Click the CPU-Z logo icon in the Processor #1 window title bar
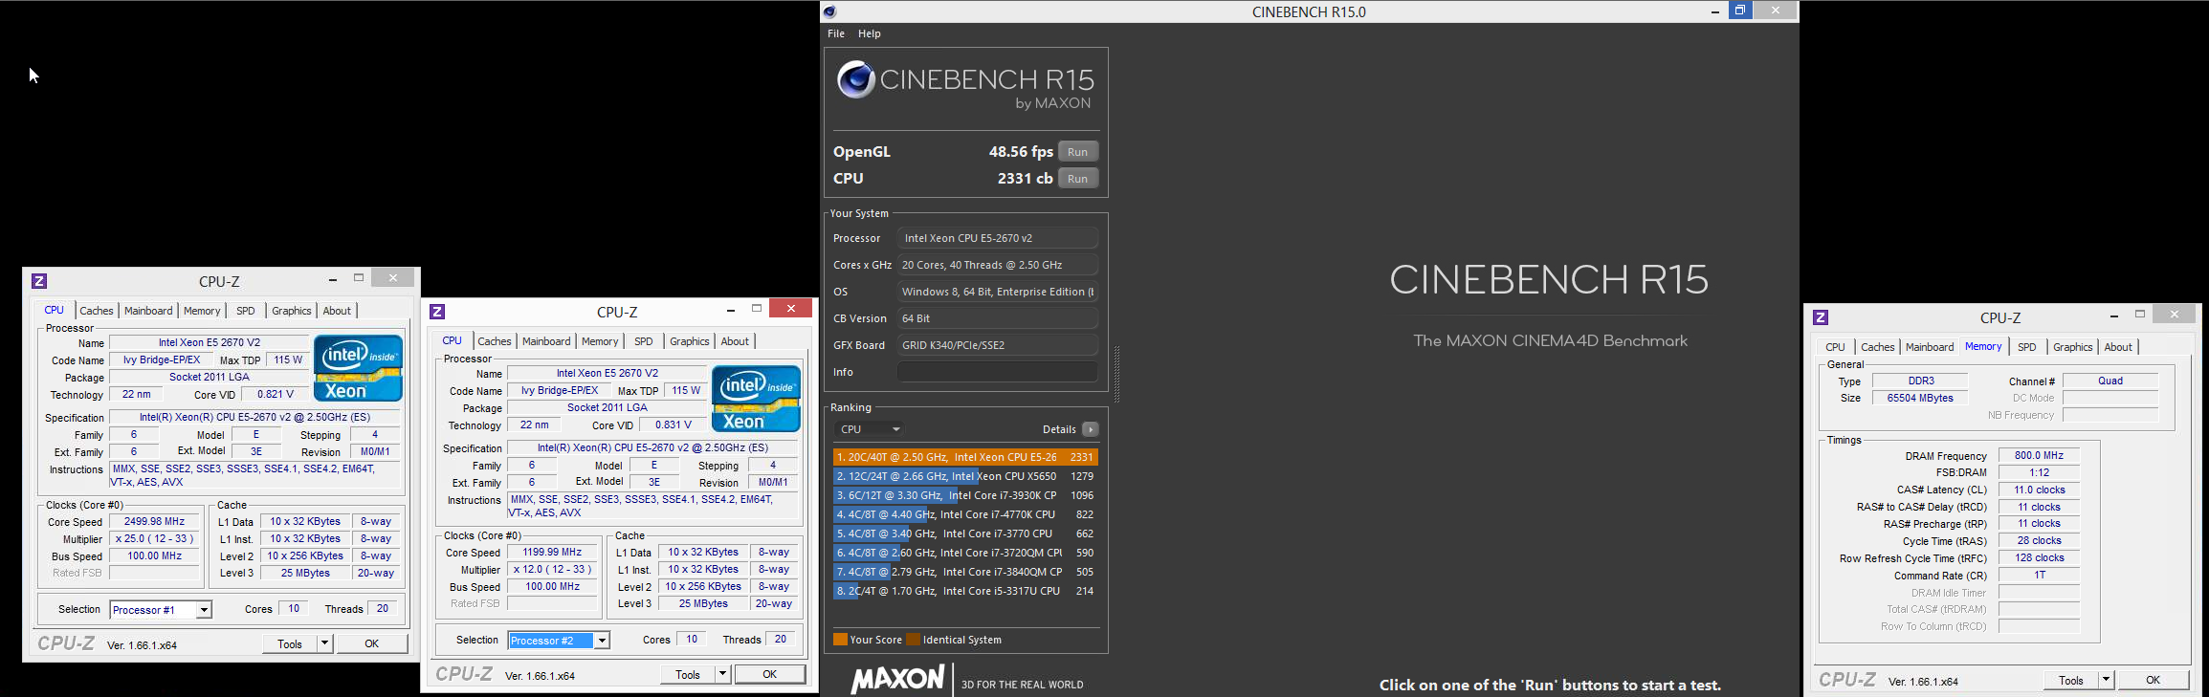Image resolution: width=2209 pixels, height=697 pixels. tap(39, 281)
